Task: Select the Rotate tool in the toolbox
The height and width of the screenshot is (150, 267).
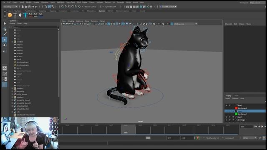Action: (x=5, y=45)
